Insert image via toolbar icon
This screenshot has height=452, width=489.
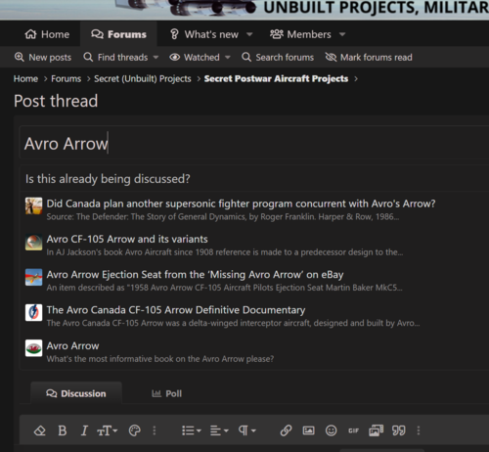click(x=308, y=430)
